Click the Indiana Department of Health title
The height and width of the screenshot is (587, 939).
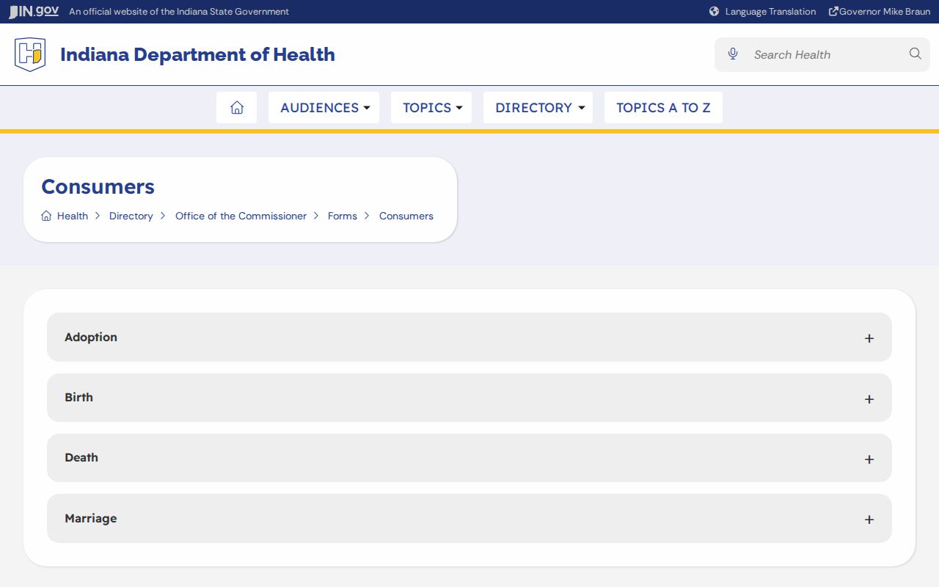pyautogui.click(x=197, y=54)
